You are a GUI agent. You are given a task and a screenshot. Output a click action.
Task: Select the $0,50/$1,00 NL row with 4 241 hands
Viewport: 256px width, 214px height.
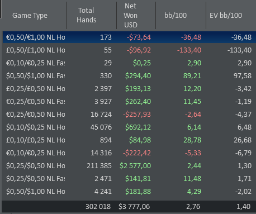click(x=129, y=192)
